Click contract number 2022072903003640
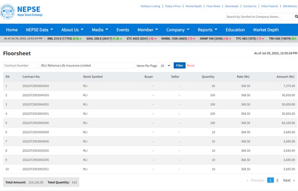Image resolution: width=298 pixels, height=191 pixels. tap(36, 141)
